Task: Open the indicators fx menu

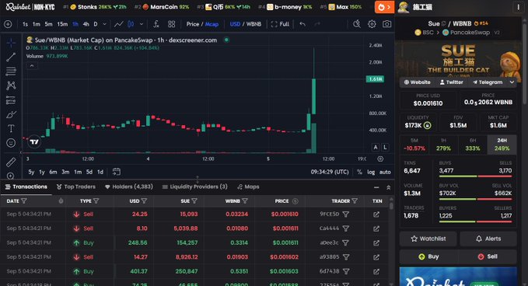Action: (x=156, y=24)
